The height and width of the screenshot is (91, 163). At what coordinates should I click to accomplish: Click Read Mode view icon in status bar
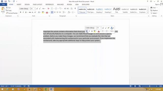[130, 86]
